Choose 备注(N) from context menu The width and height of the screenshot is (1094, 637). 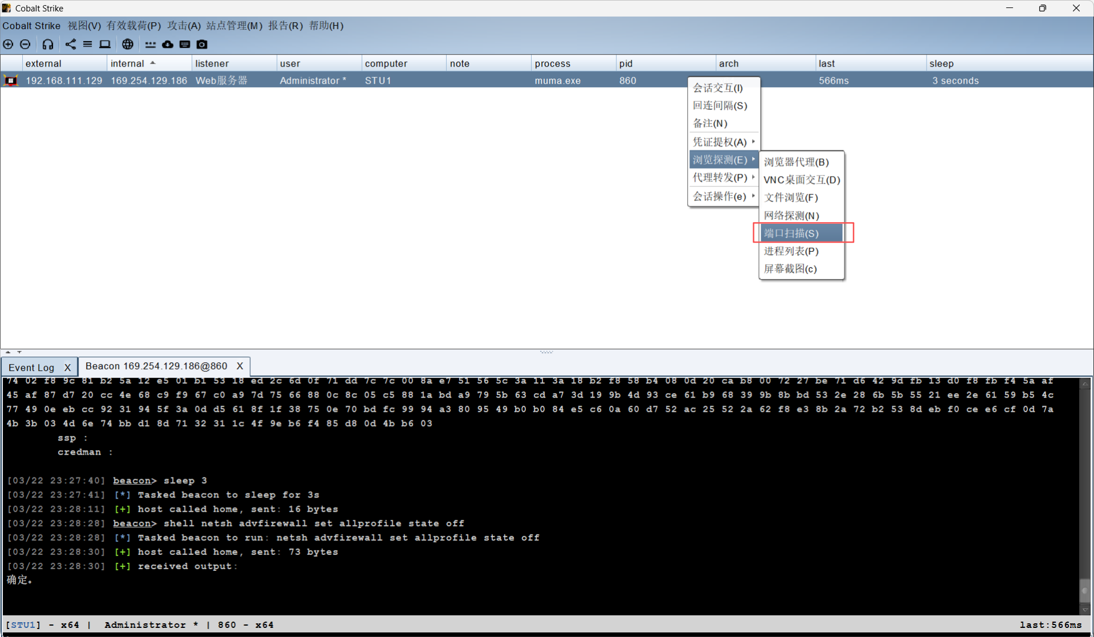(724, 123)
